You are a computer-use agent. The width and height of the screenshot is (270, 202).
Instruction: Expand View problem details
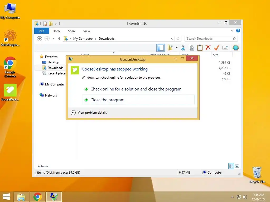[89, 113]
